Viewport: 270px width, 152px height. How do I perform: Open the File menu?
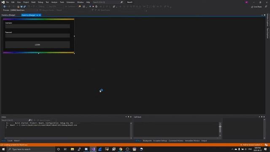(x=8, y=2)
